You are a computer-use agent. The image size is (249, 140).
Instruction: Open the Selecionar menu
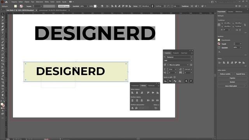[39, 2]
